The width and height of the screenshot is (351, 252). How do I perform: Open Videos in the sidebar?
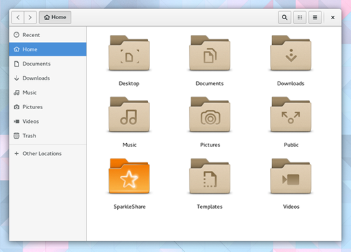tap(48, 122)
